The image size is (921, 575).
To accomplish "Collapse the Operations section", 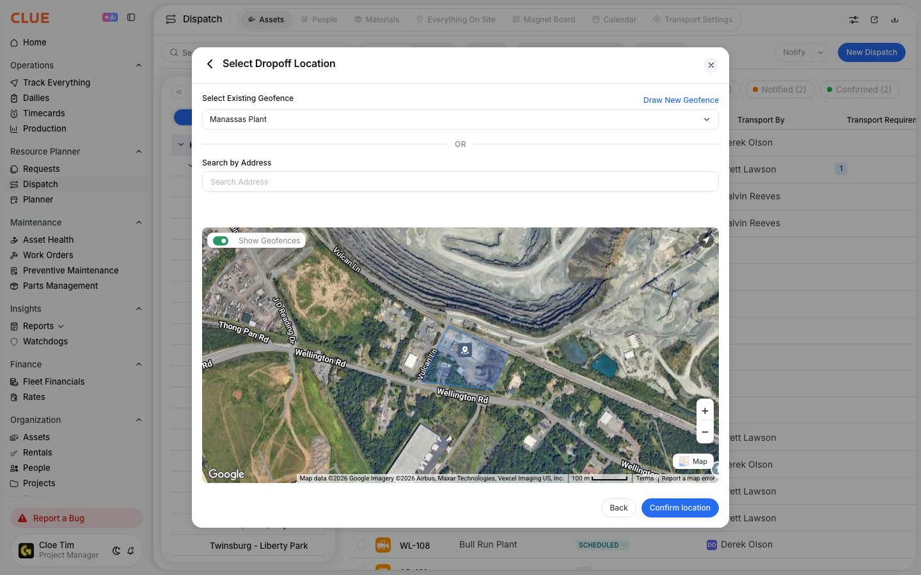I will (139, 65).
